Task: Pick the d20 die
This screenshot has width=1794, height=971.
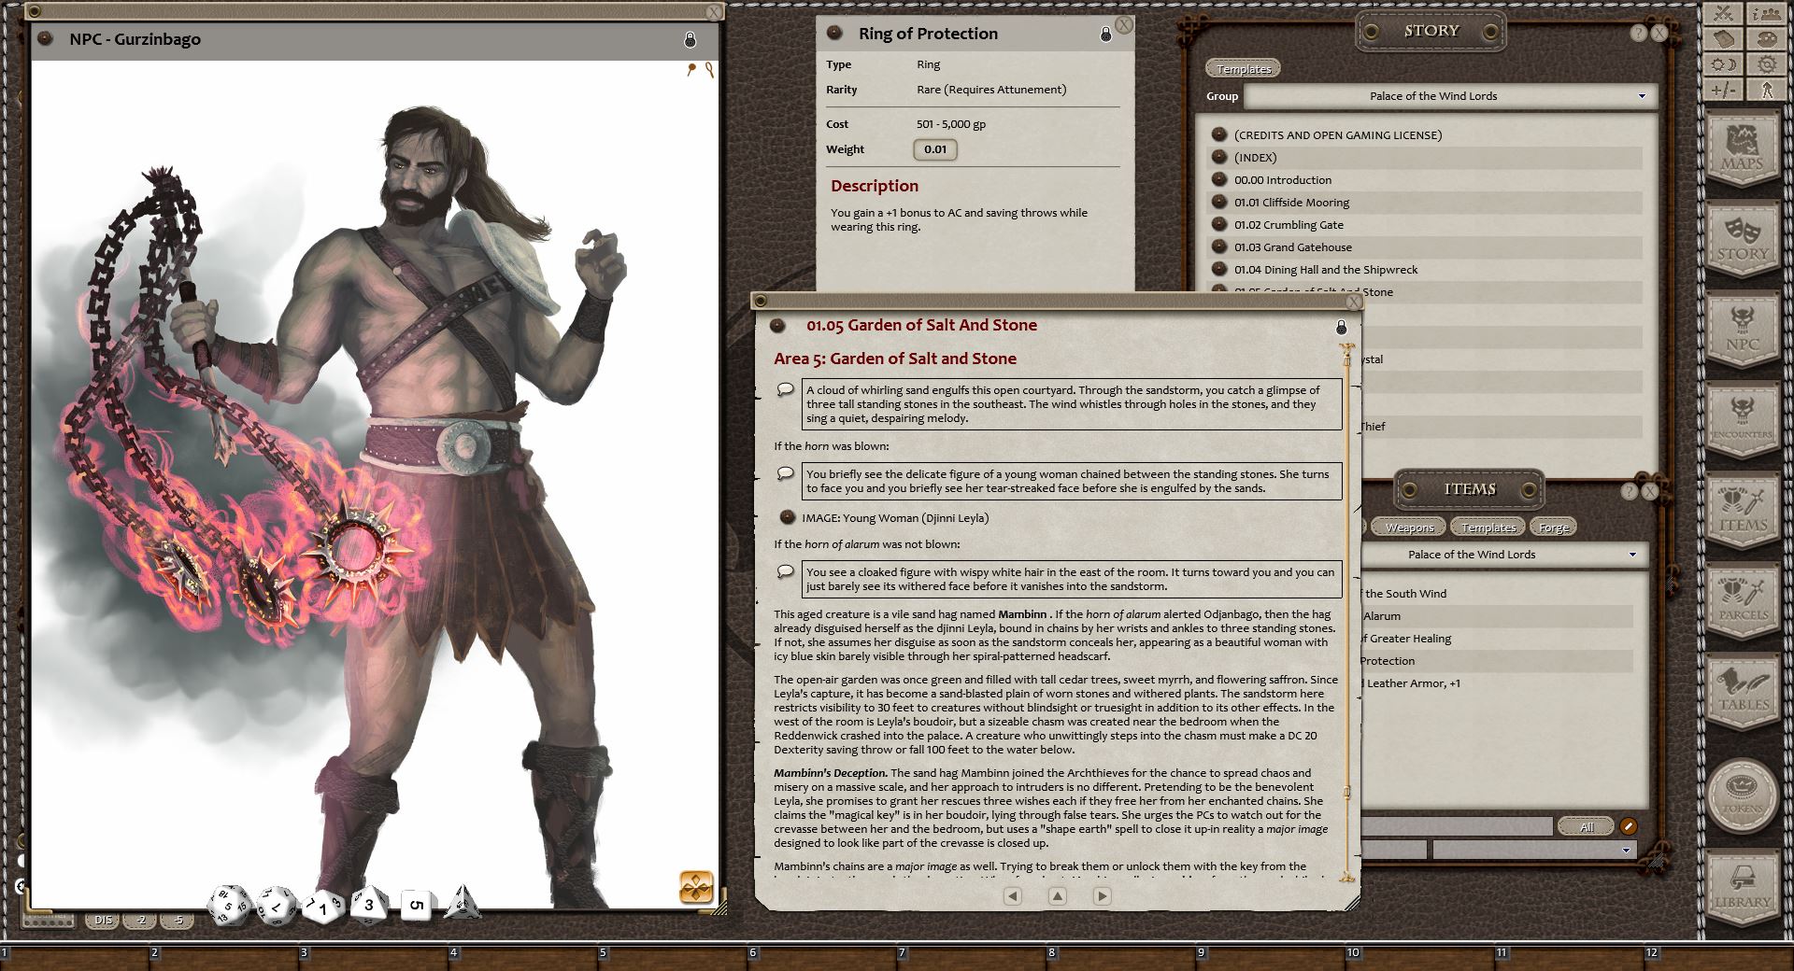Action: coord(228,906)
